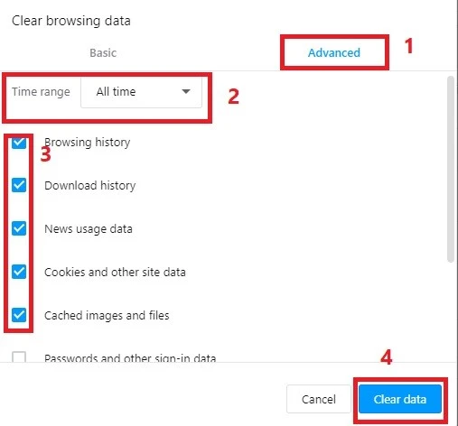The image size is (458, 426).
Task: Uncheck the Download history checkbox
Action: [19, 185]
